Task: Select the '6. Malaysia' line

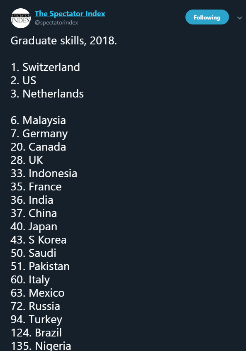Action: pyautogui.click(x=38, y=120)
